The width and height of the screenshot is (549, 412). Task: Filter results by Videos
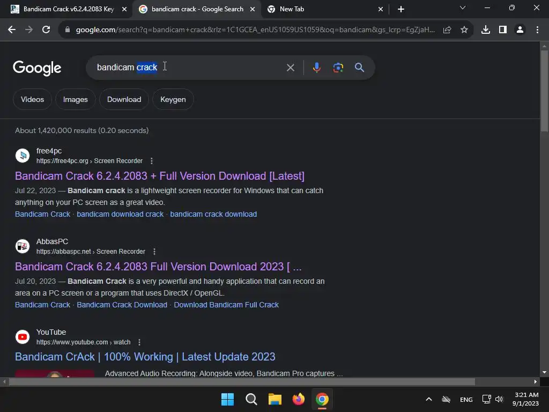tap(32, 99)
